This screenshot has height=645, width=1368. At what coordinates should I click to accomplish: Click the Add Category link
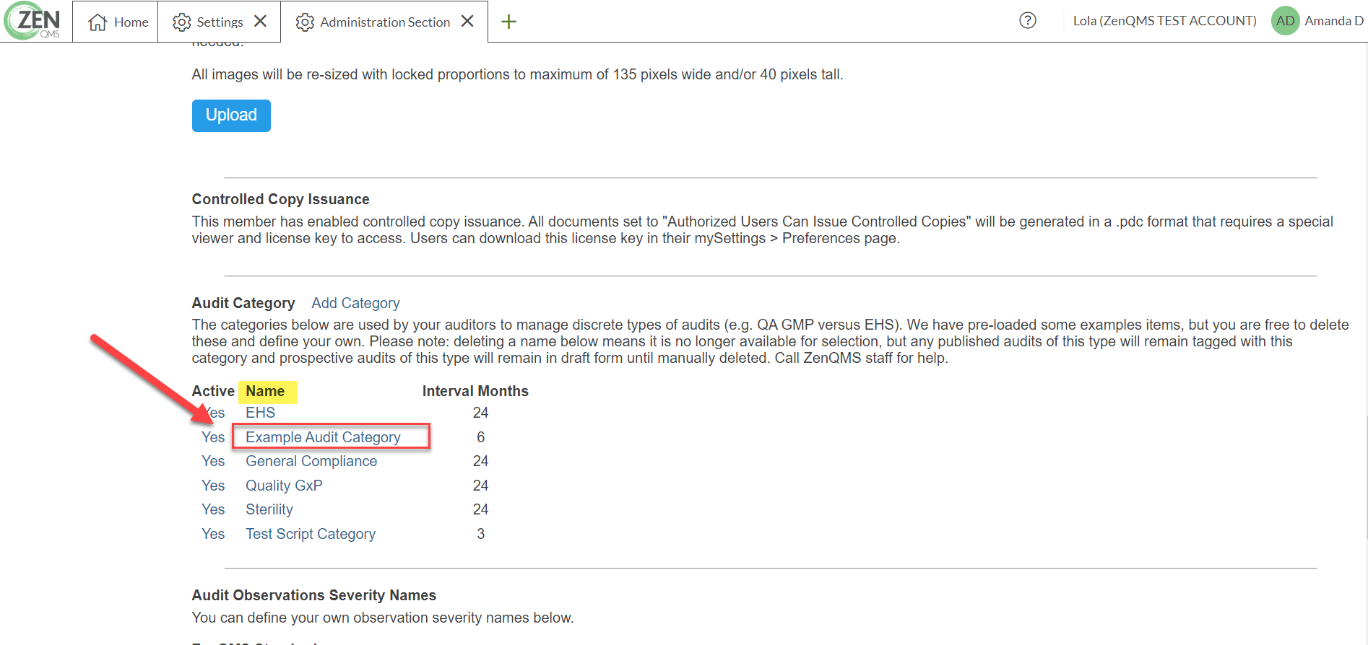(355, 303)
